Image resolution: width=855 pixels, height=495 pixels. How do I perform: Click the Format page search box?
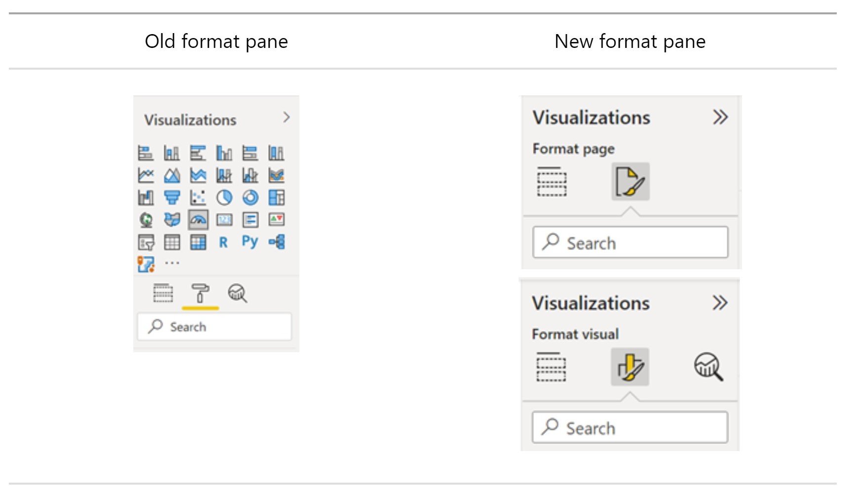tap(630, 243)
